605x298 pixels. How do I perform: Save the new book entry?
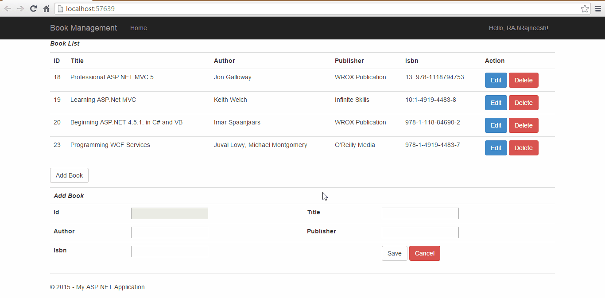coord(394,253)
